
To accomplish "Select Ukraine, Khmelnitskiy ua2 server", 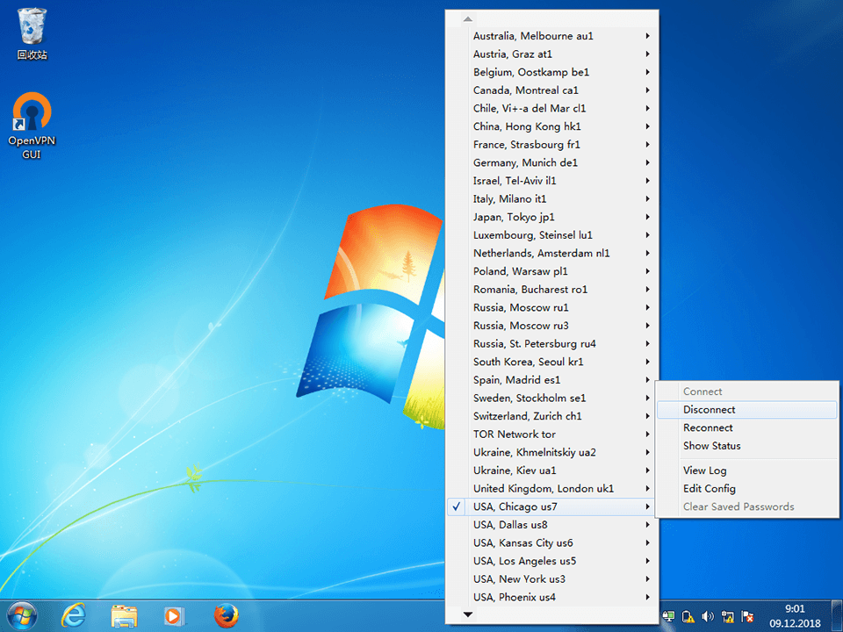I will pos(551,452).
